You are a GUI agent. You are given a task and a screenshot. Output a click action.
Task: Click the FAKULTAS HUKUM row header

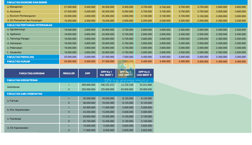pyautogui.click(x=32, y=61)
